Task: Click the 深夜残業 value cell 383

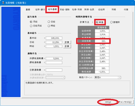Action: pos(102,41)
